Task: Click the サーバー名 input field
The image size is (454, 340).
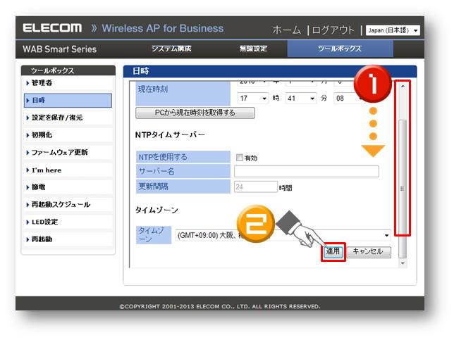Action: [307, 171]
